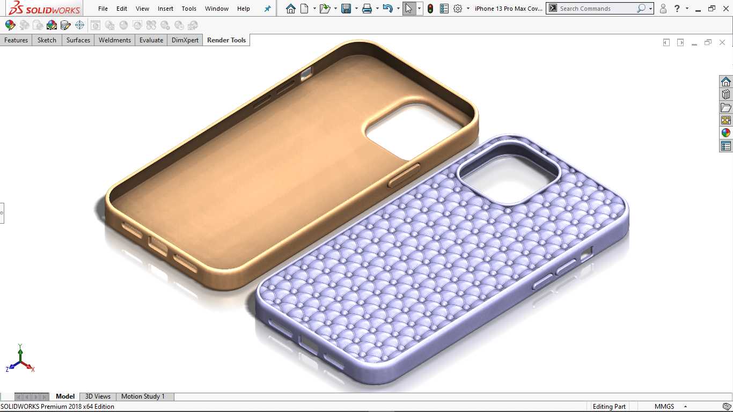Pin the menu bar with pushpin
Viewport: 733px width, 412px height.
(268, 9)
